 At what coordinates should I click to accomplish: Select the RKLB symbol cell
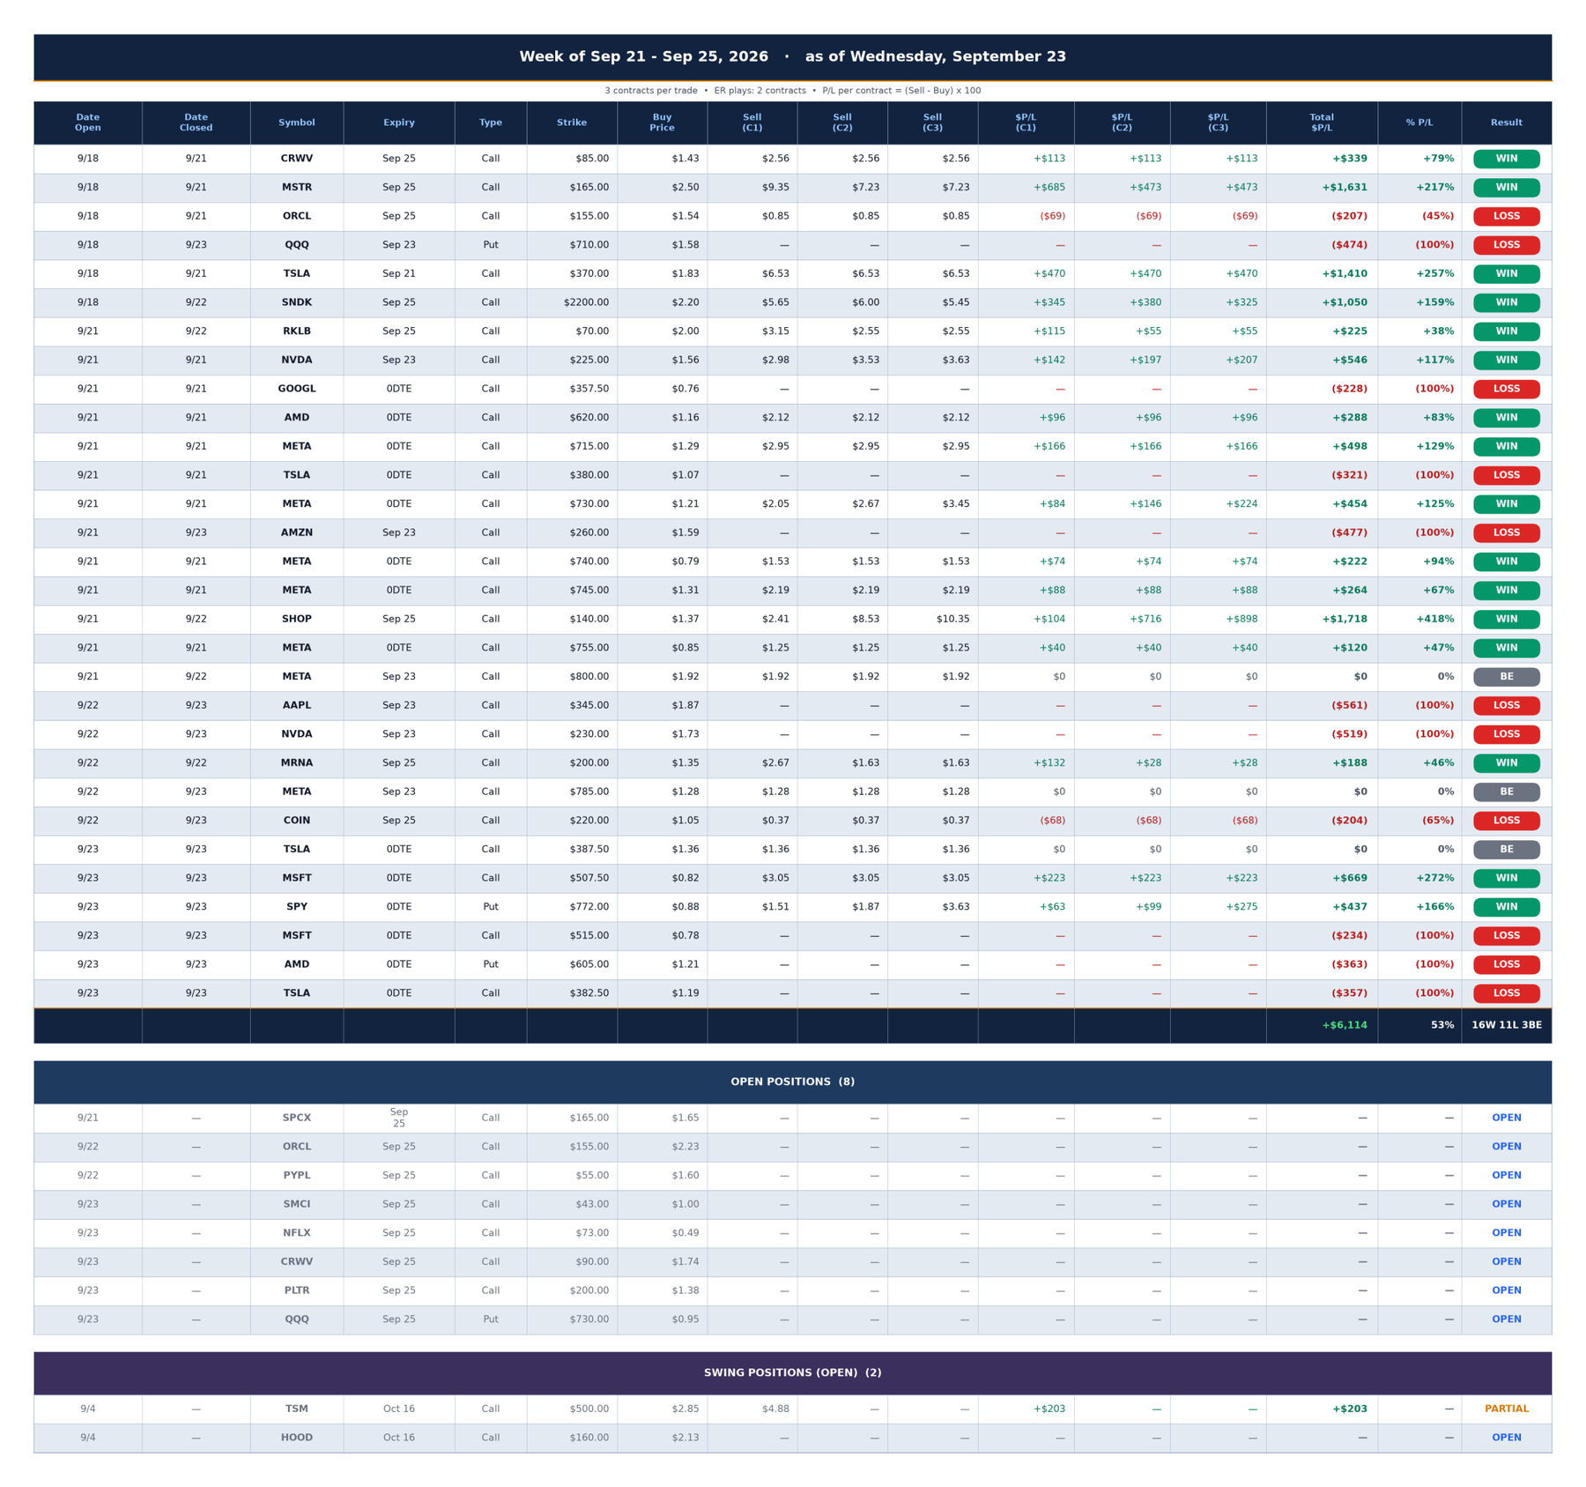tap(297, 331)
